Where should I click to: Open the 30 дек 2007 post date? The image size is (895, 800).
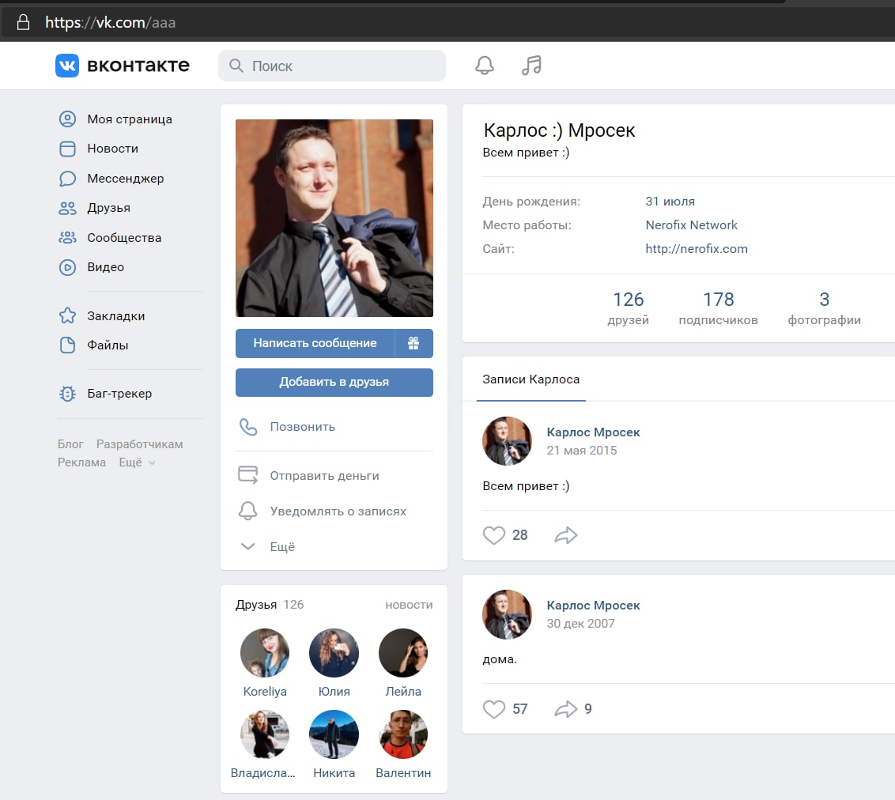pyautogui.click(x=580, y=624)
